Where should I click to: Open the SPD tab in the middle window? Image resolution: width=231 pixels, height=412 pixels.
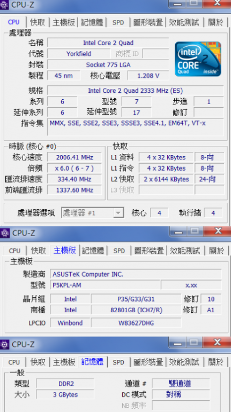point(119,251)
